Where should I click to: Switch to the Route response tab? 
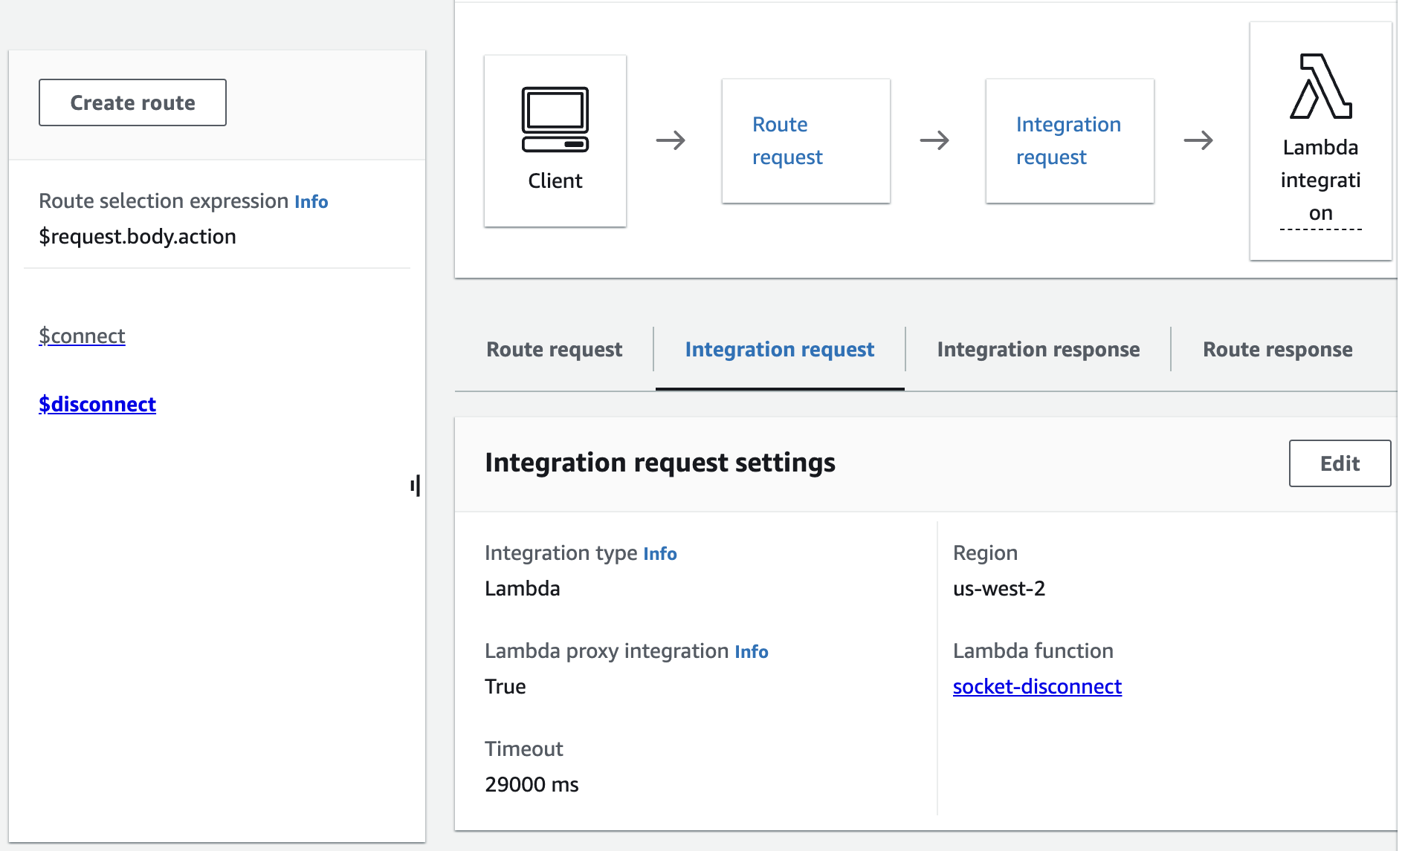click(x=1277, y=350)
